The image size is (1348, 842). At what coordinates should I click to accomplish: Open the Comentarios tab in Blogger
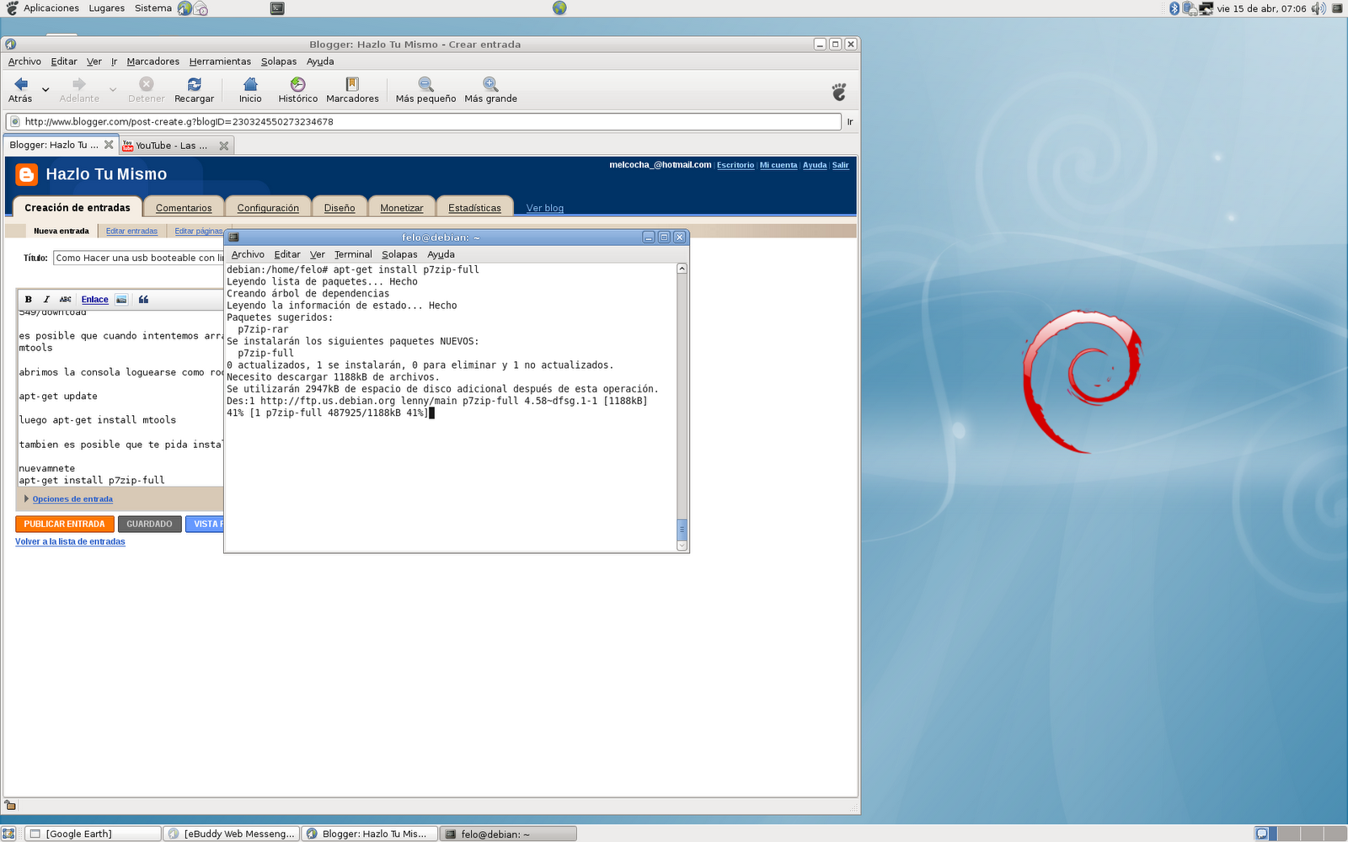coord(184,208)
